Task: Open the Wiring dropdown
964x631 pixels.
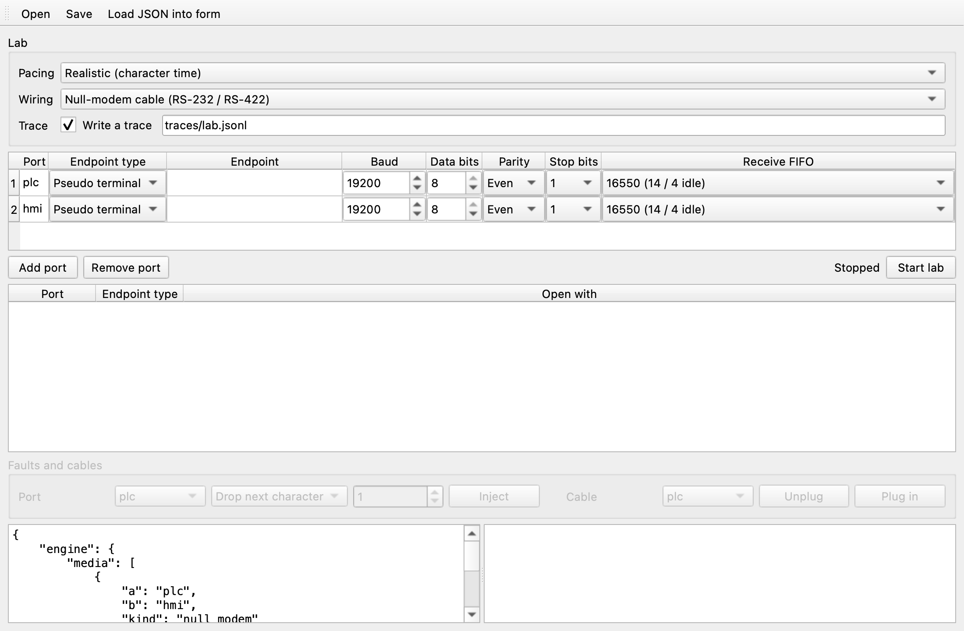Action: pyautogui.click(x=503, y=99)
